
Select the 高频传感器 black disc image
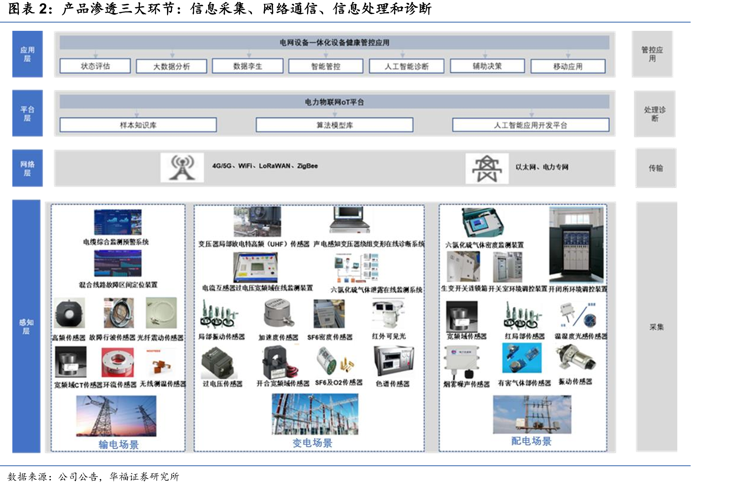(70, 313)
